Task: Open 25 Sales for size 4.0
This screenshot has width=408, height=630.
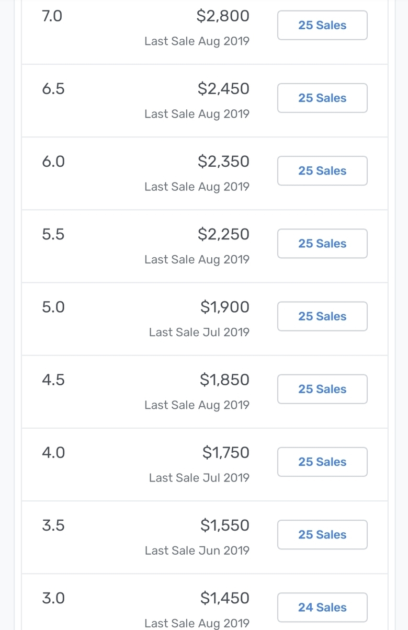Action: tap(322, 461)
